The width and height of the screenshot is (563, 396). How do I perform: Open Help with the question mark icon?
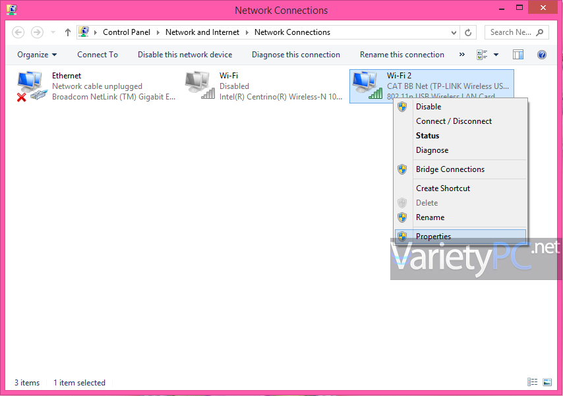tap(541, 55)
